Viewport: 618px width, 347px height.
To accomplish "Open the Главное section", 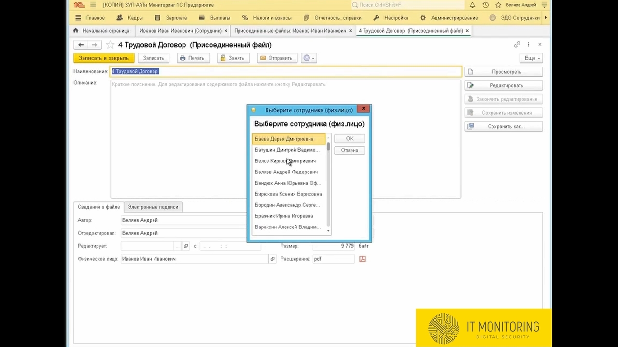I will 95,18.
